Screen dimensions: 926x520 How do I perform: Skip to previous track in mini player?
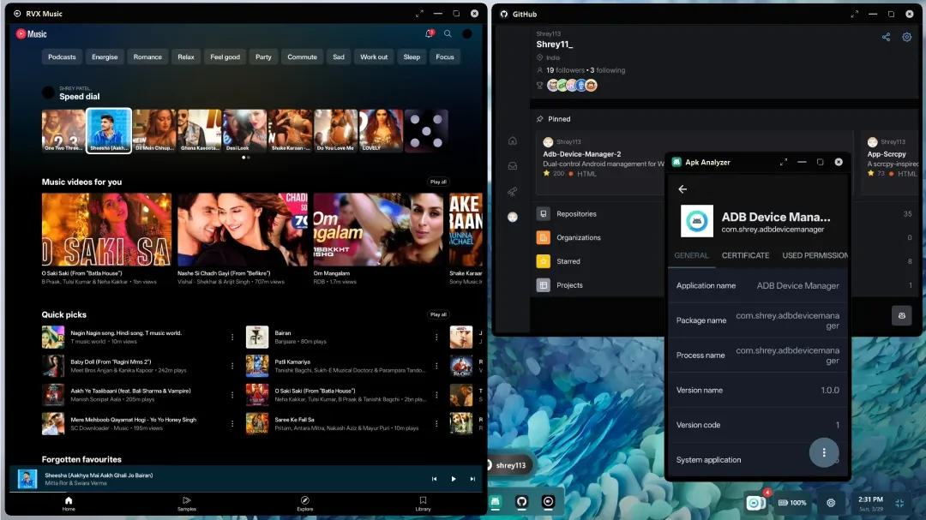coord(434,479)
